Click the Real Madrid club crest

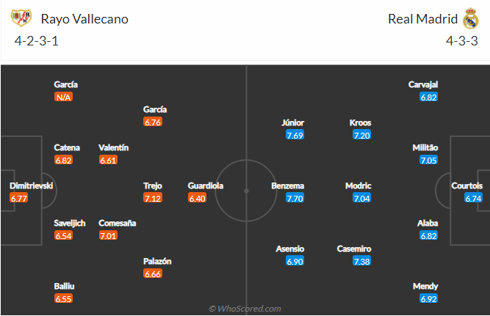pos(471,18)
